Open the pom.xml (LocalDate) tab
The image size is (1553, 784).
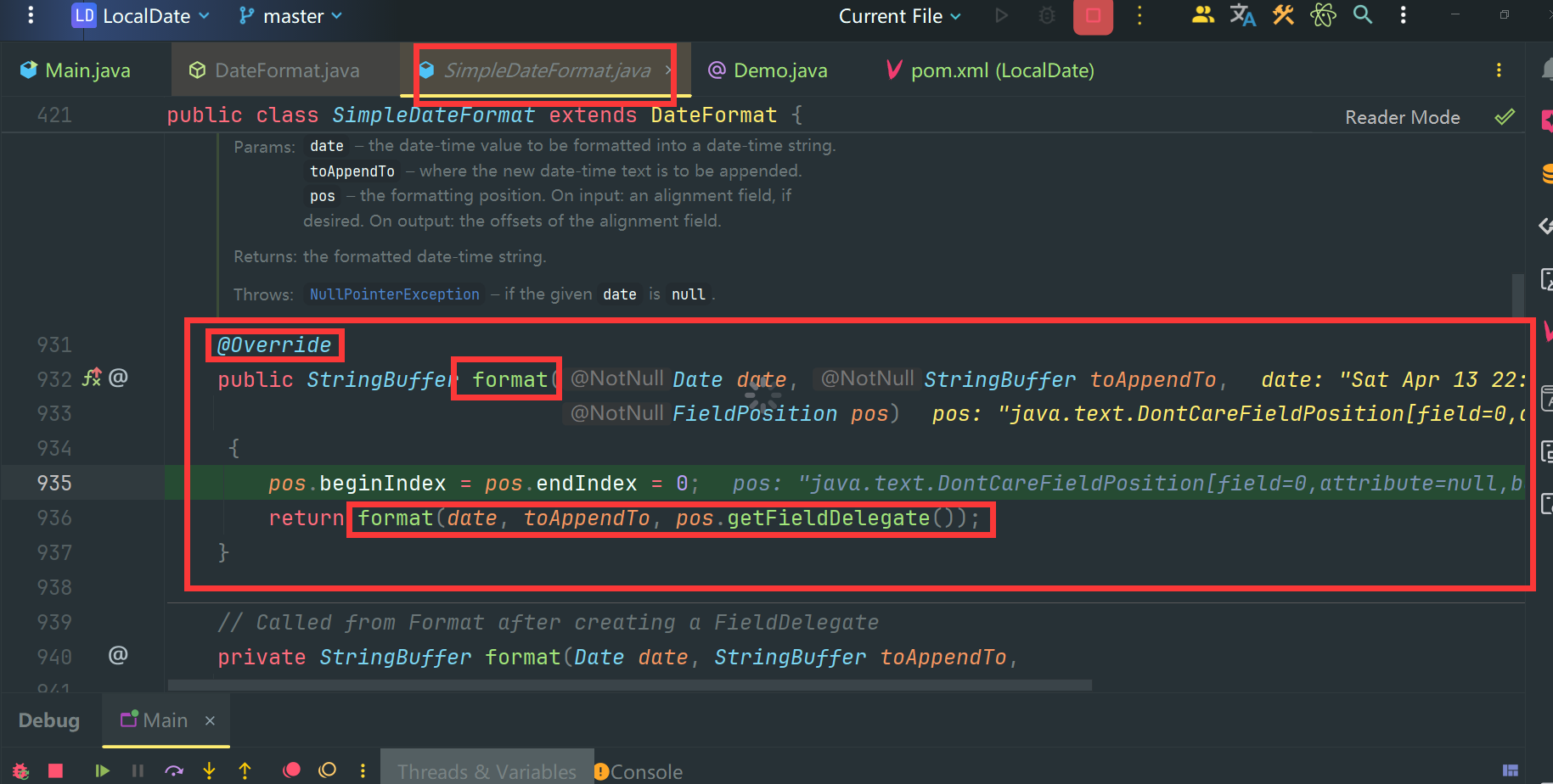(990, 70)
